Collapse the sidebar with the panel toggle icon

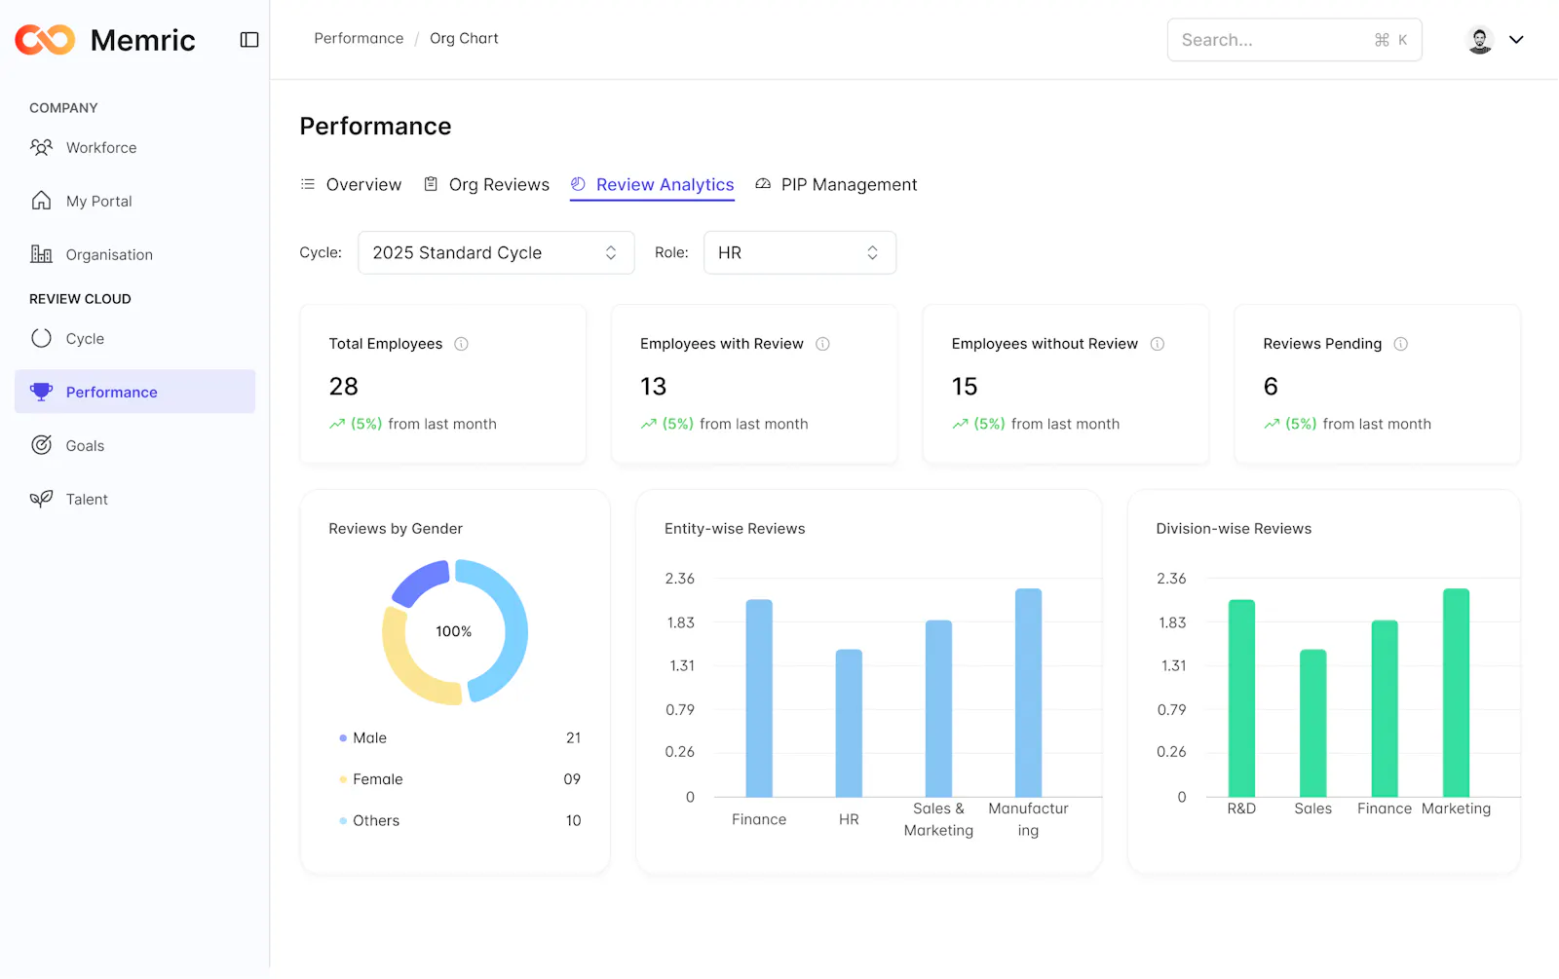[249, 40]
